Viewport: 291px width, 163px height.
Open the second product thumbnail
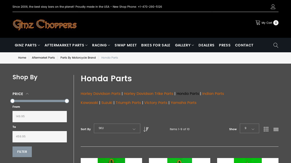coord(179,160)
